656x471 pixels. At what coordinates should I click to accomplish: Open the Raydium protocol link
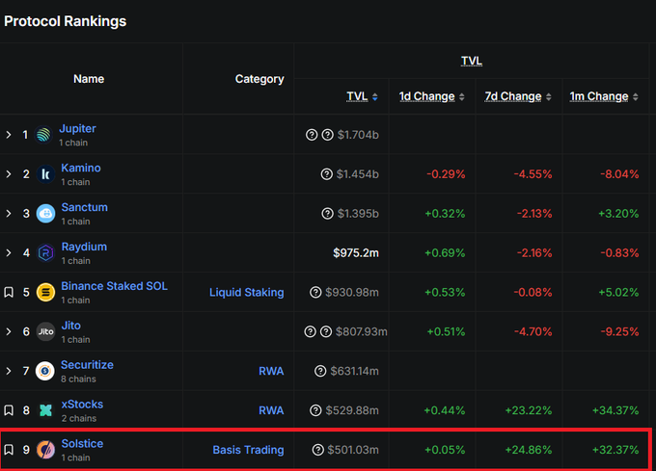point(84,247)
